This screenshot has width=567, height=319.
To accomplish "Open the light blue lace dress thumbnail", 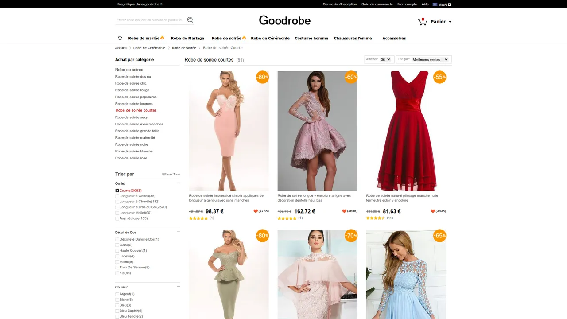I will tap(406, 274).
